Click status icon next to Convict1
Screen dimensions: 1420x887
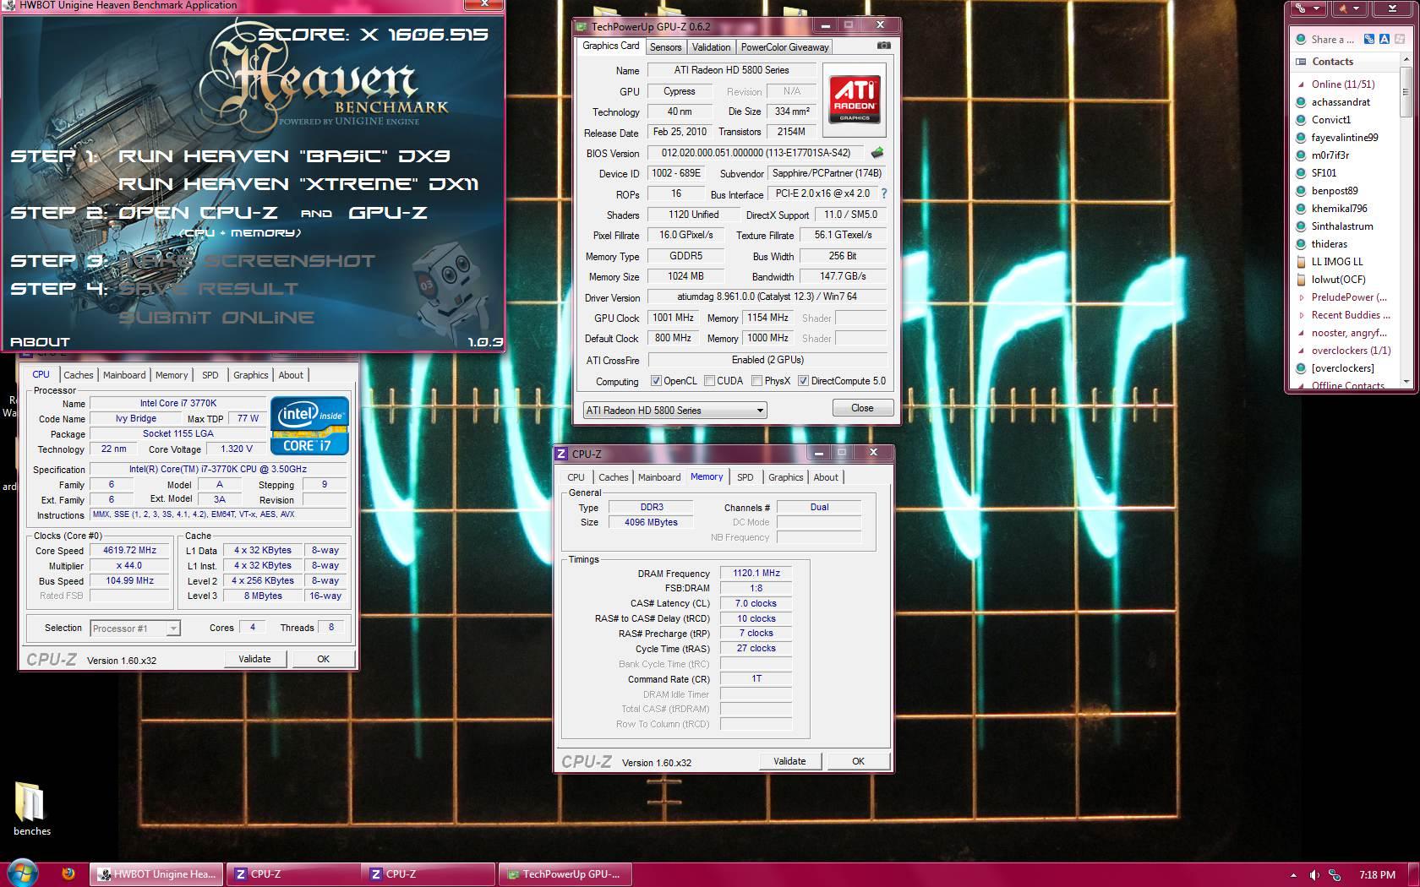(x=1301, y=120)
